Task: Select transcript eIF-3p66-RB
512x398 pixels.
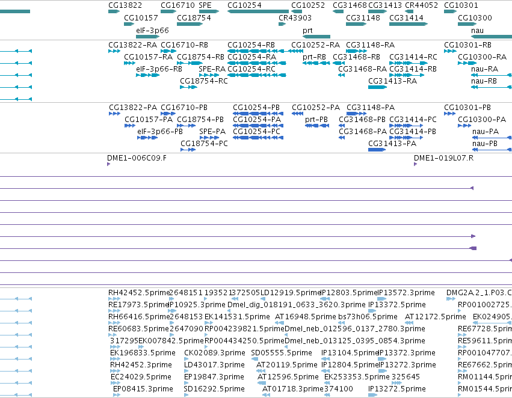Action: pos(147,75)
